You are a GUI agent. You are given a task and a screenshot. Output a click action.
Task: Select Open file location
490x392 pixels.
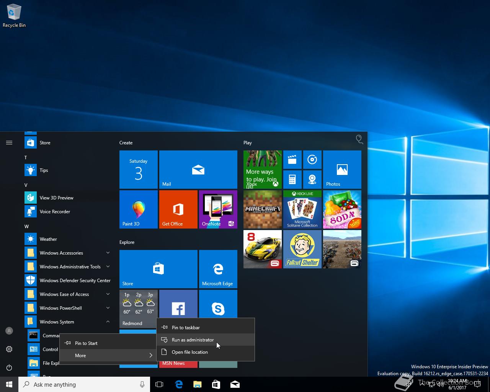206,352
